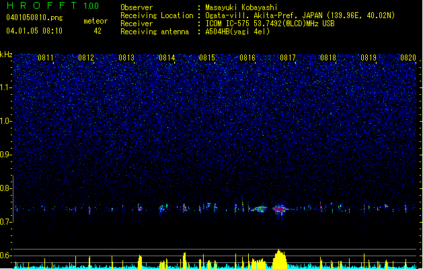Click the 0814 time marker

pyautogui.click(x=167, y=58)
